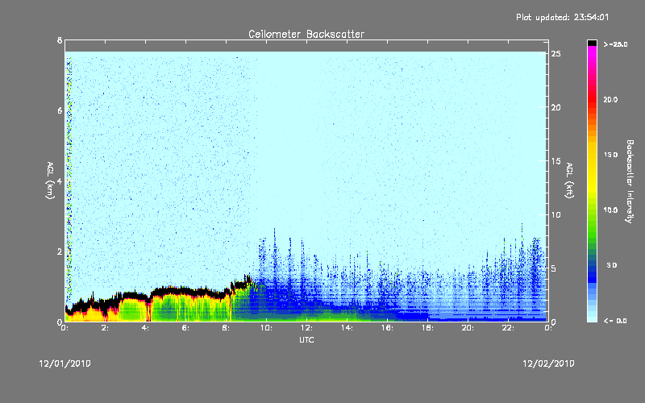Click the "5" tick on the kft axis

(x=554, y=268)
